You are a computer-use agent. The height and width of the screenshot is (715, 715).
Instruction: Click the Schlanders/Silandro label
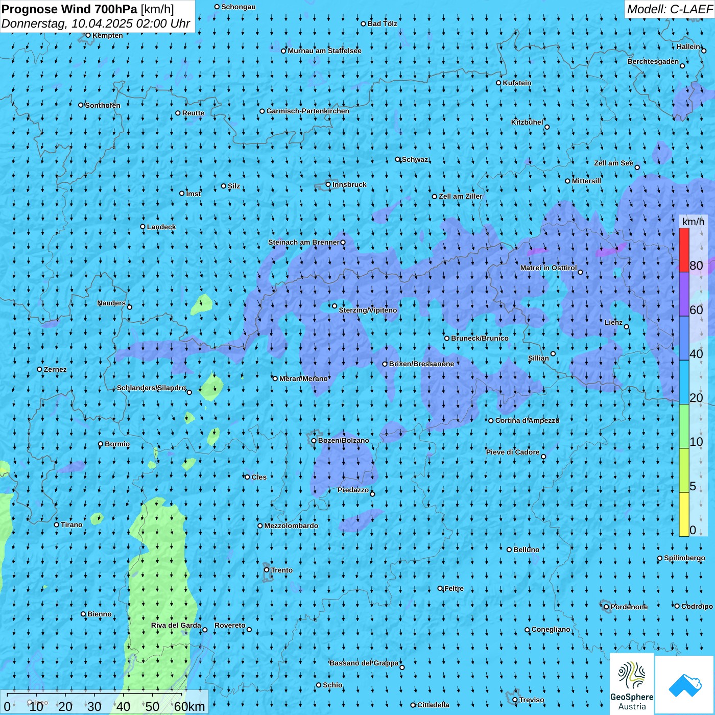tap(151, 388)
